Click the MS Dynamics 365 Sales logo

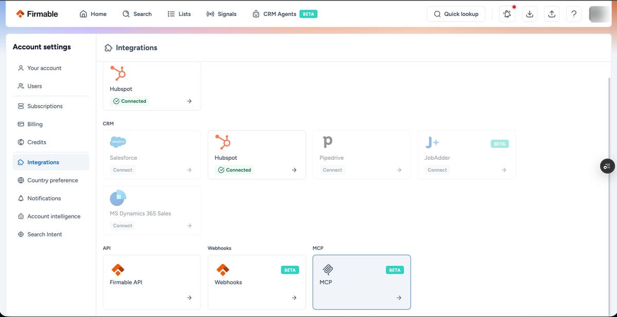point(118,197)
